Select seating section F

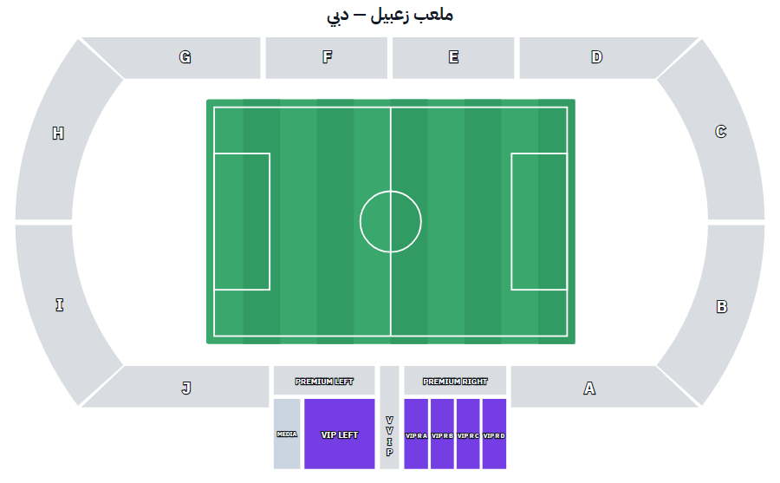tap(327, 58)
